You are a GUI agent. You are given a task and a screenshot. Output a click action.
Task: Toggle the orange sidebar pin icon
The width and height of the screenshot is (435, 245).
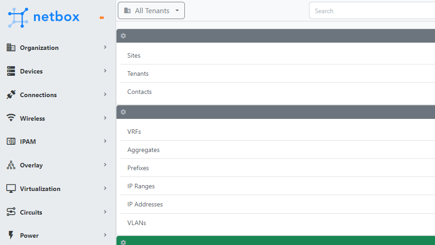[101, 18]
